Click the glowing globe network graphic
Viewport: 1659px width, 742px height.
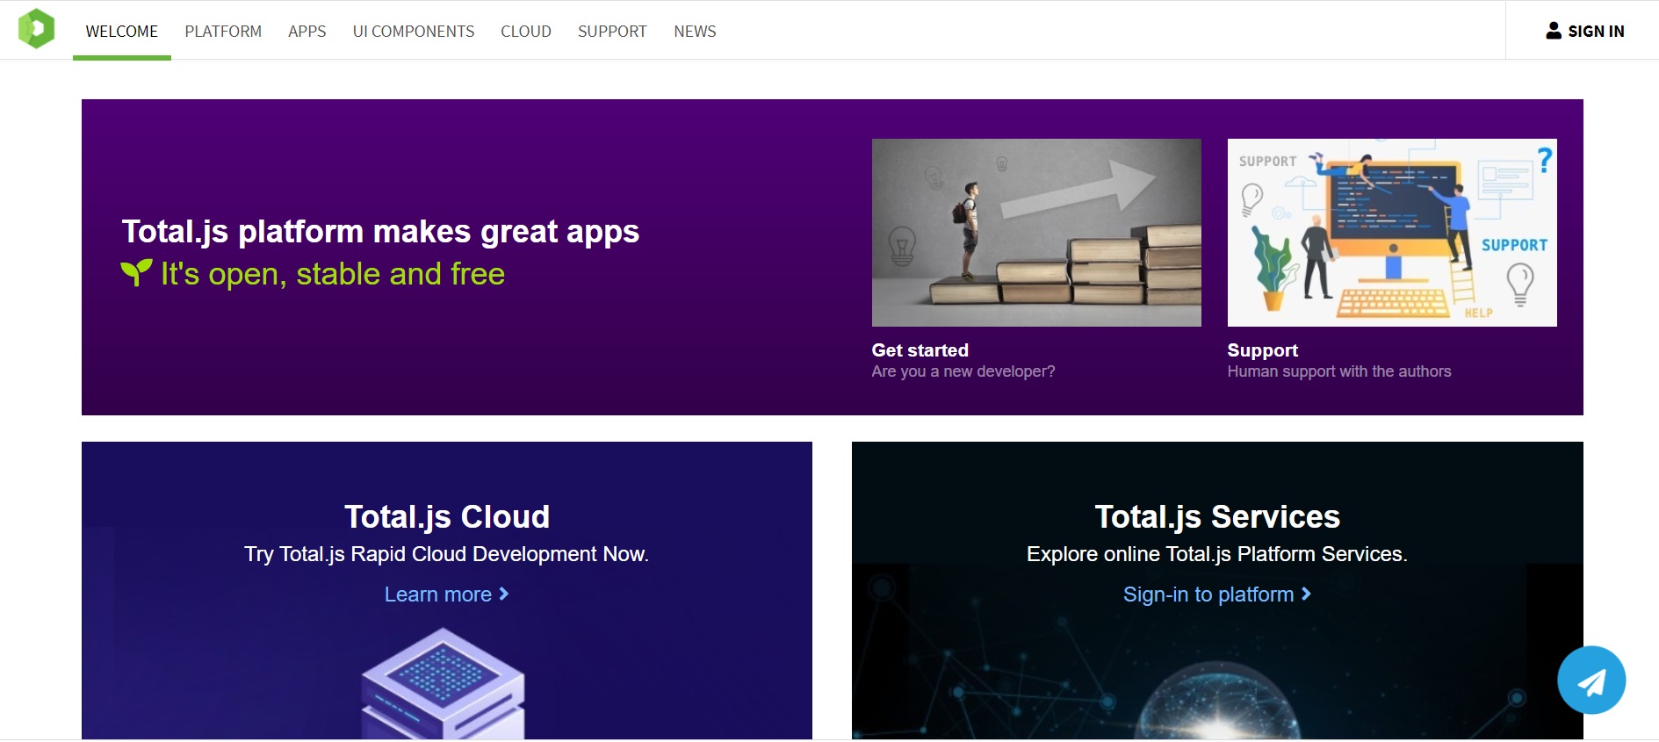1217,702
